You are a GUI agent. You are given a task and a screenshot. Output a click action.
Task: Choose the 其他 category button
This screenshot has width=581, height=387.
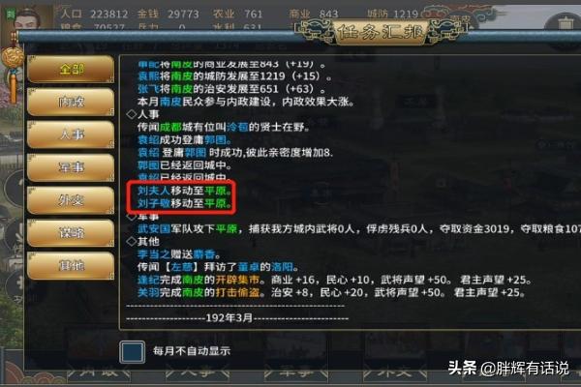pyautogui.click(x=71, y=265)
